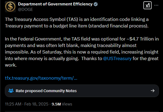Click the truncating ellipsis ending the treasury URL

click(76, 78)
